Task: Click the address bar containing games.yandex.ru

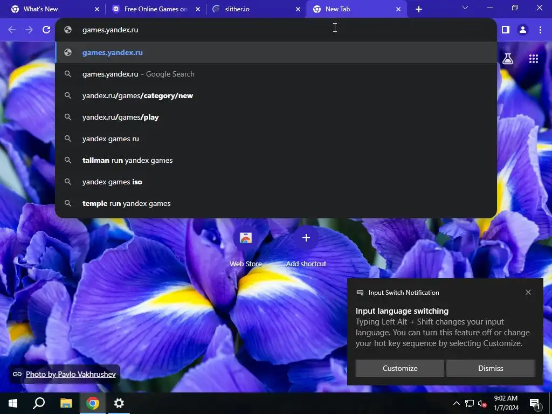Action: click(276, 30)
